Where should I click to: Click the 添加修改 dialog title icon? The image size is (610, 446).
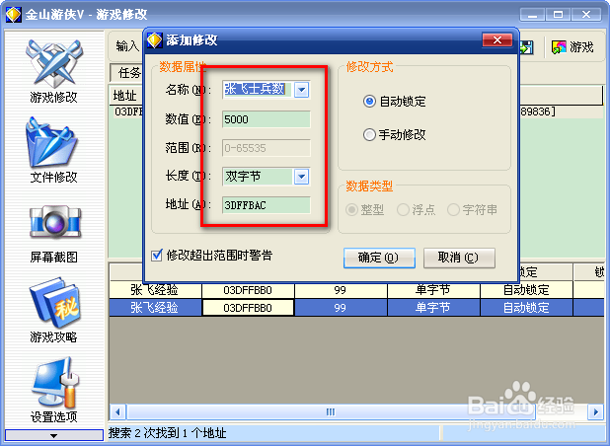click(x=154, y=40)
